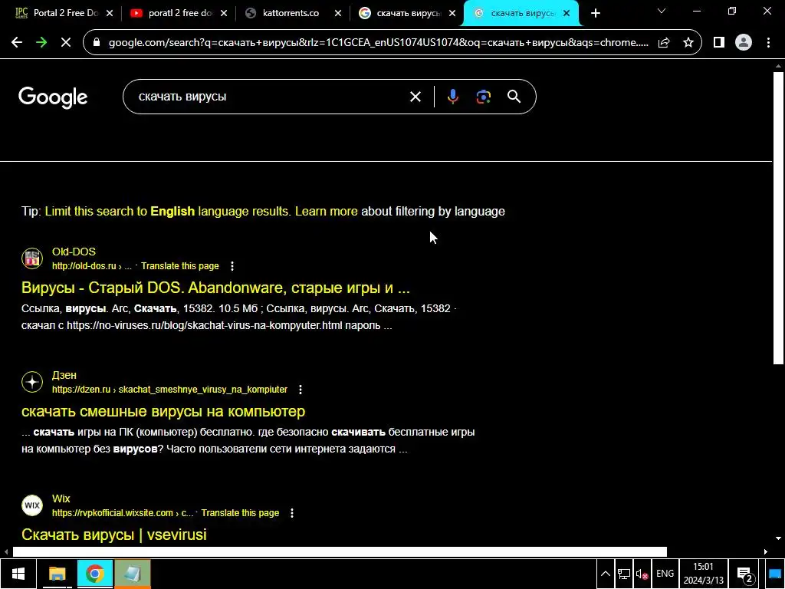Open Learn more about filtering
Viewport: 785px width, 589px height.
click(x=326, y=212)
